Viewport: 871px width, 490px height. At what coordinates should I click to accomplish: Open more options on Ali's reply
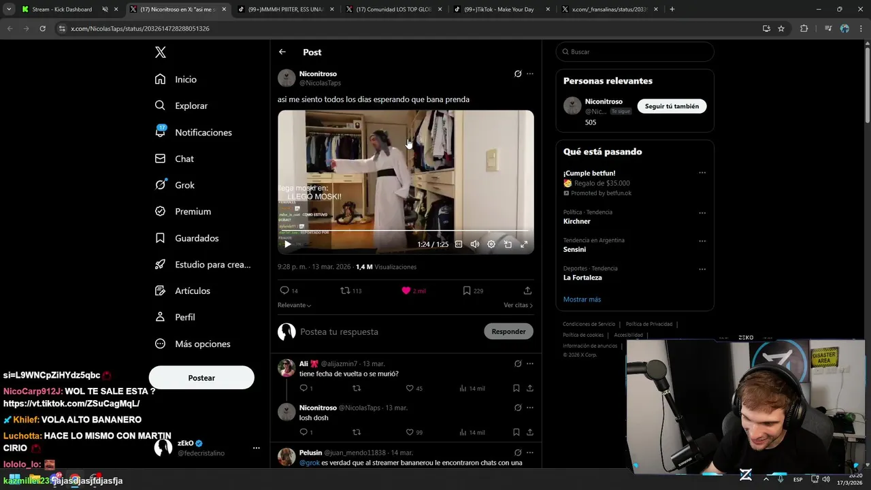coord(530,364)
